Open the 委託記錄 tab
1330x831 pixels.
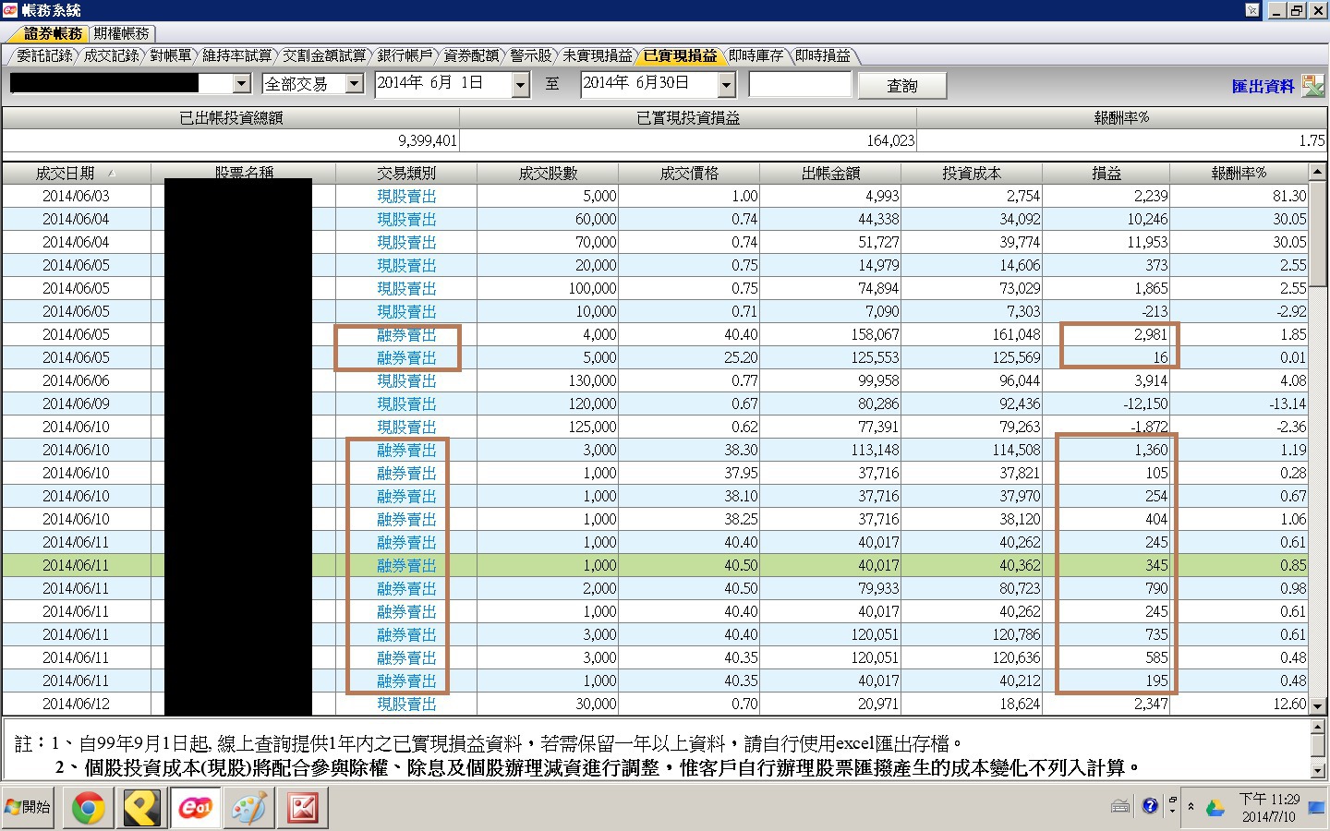pyautogui.click(x=43, y=55)
